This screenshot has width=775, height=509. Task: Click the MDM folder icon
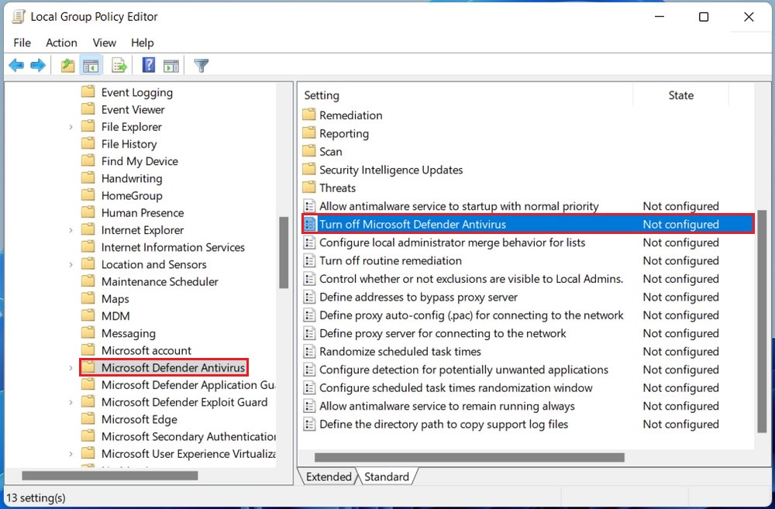(x=88, y=316)
